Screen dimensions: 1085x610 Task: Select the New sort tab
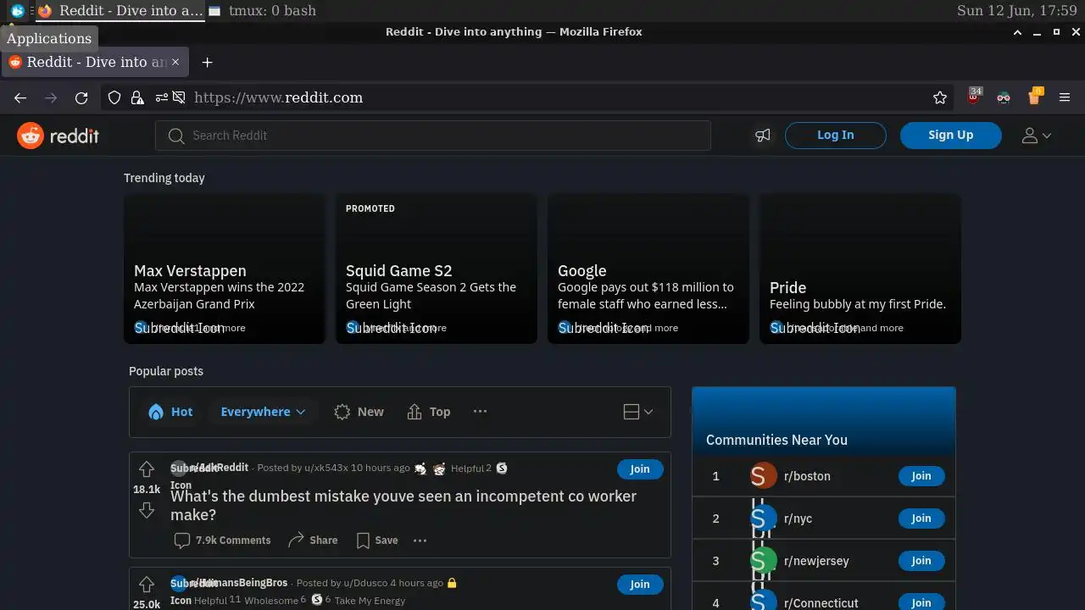[359, 412]
